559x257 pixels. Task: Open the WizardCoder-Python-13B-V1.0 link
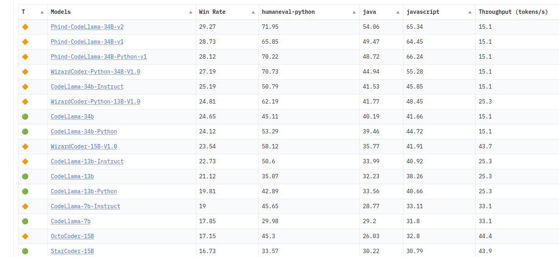[x=95, y=102]
